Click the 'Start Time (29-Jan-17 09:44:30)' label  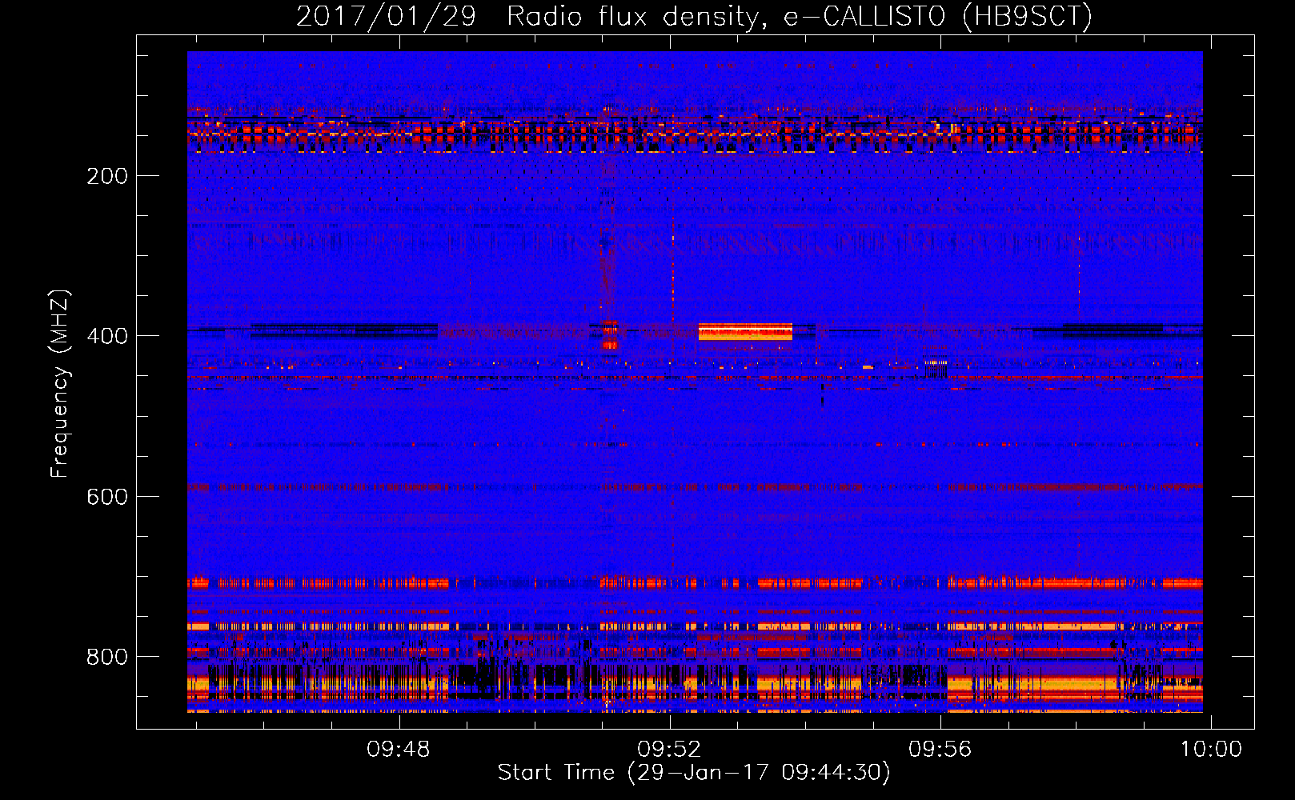pyautogui.click(x=694, y=773)
